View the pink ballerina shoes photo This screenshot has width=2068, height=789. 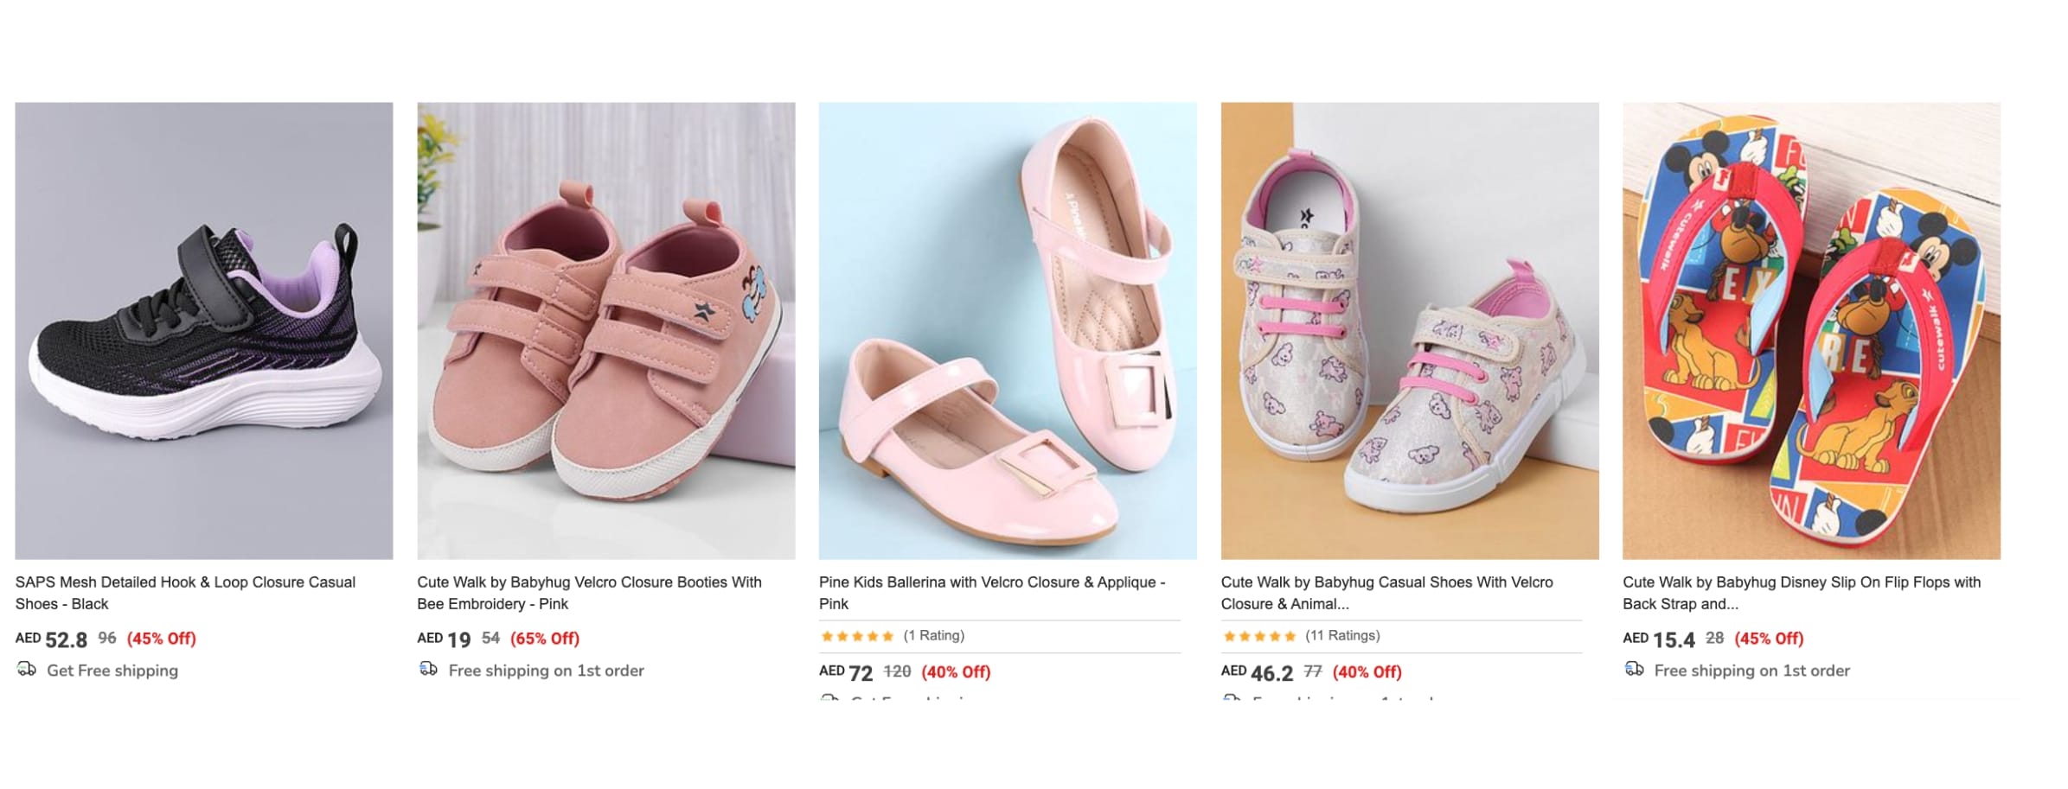tap(1008, 330)
